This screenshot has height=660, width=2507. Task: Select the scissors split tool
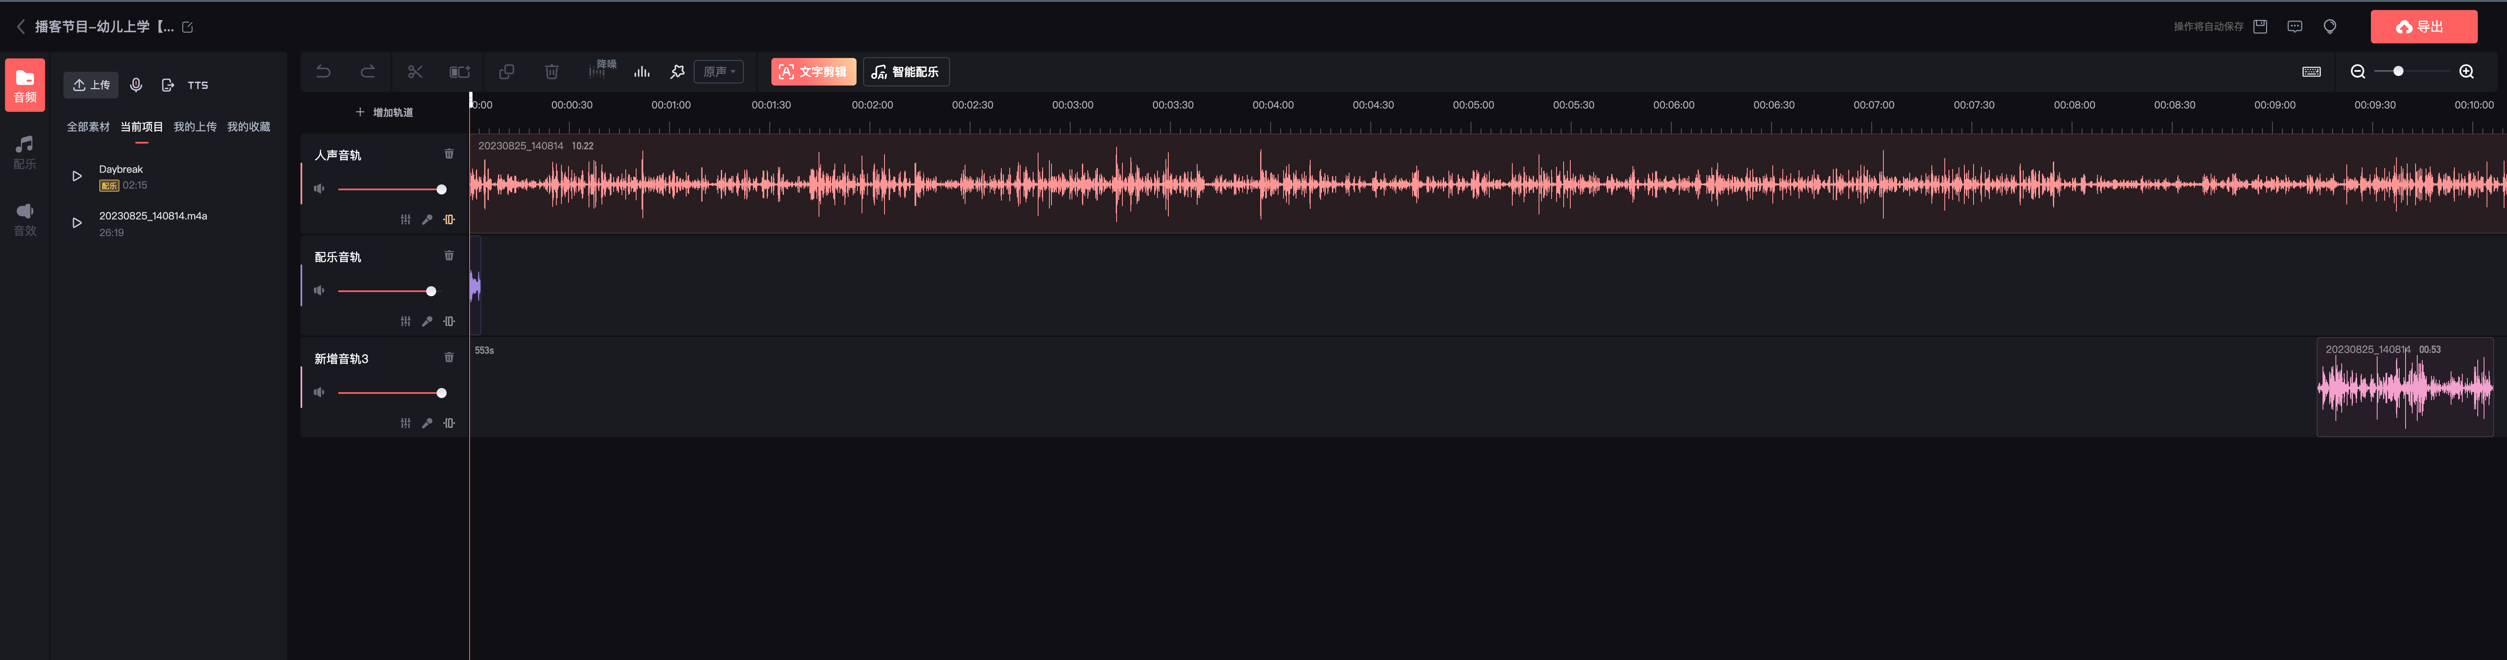coord(416,72)
